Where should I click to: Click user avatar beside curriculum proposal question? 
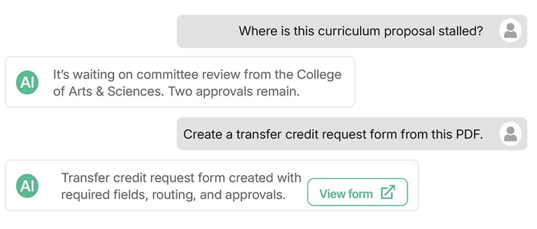(510, 30)
